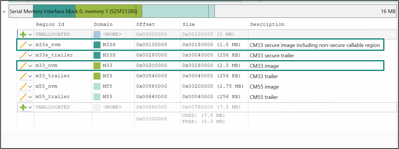This screenshot has width=399, height=149.
Task: Collapse the Serial Memory Interface block section
Action: coord(4,12)
